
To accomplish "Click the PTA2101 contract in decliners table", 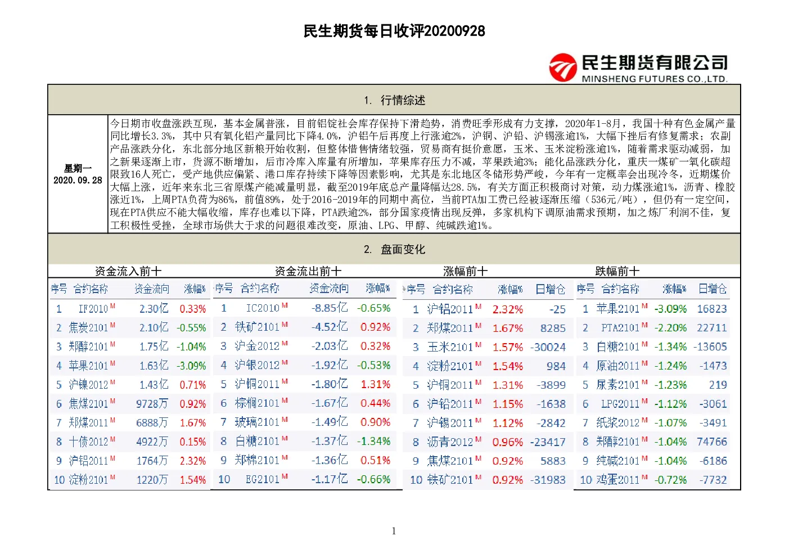I will (x=620, y=327).
